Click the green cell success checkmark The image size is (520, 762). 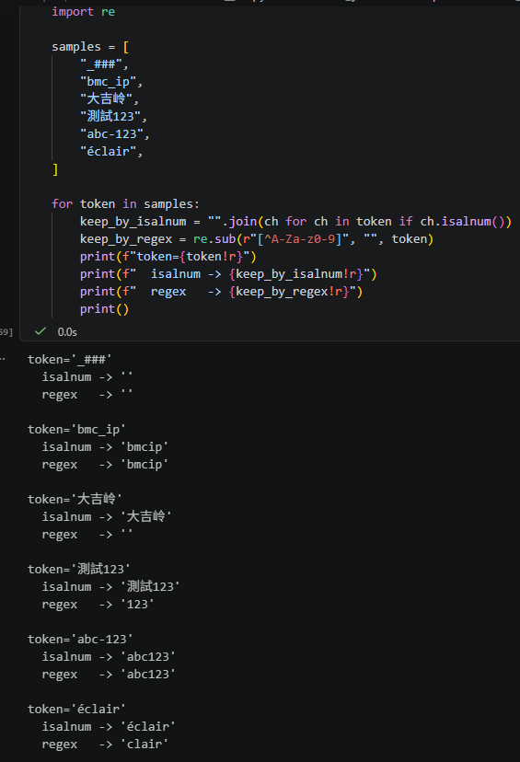[x=40, y=331]
